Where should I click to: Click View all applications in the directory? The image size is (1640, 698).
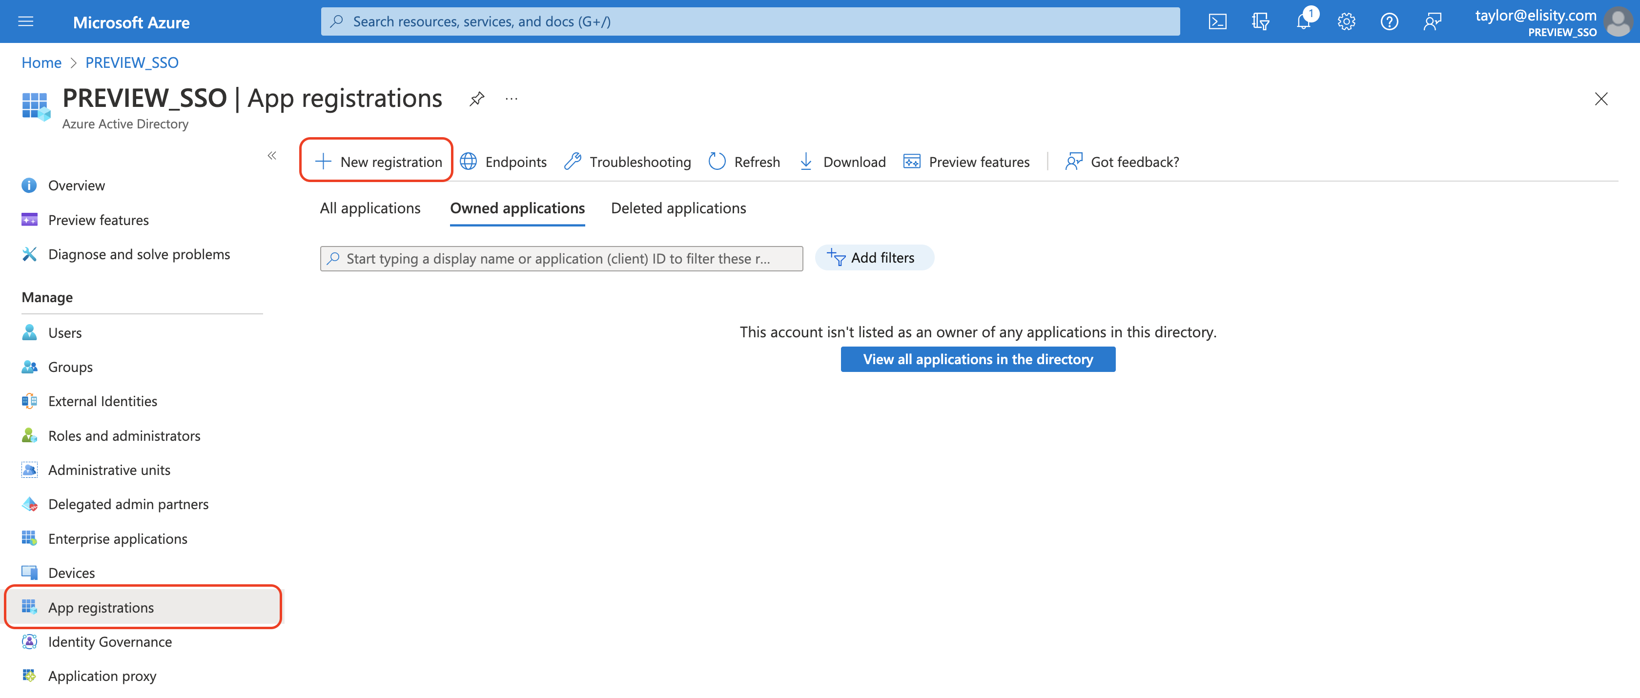point(977,359)
